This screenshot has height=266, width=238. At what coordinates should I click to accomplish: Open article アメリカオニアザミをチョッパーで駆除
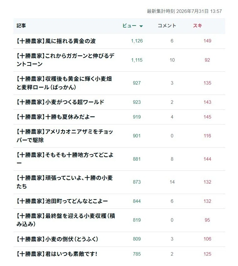[65, 136]
